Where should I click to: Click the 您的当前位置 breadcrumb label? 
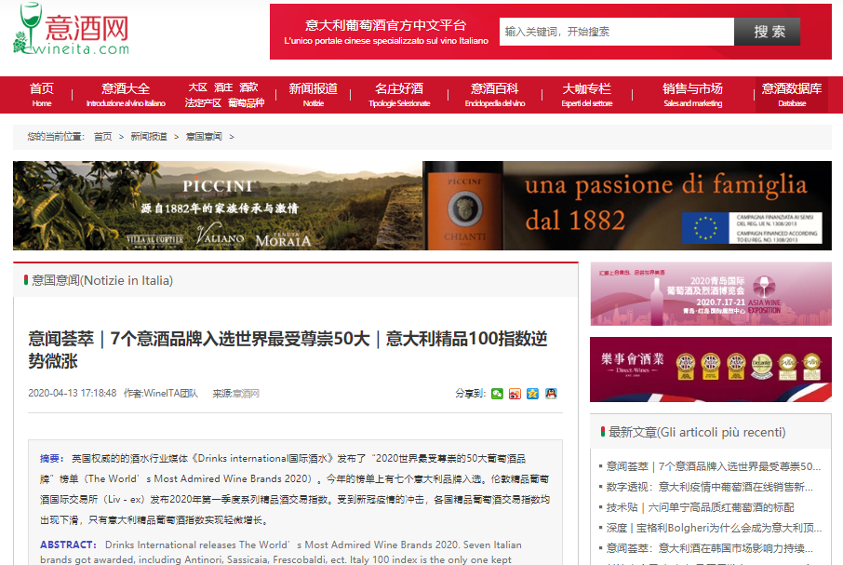click(56, 137)
